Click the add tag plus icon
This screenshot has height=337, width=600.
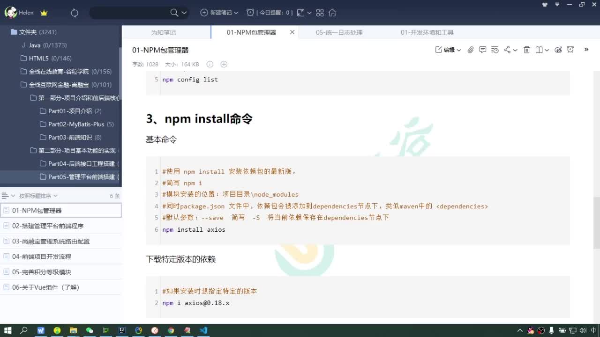coord(224,64)
